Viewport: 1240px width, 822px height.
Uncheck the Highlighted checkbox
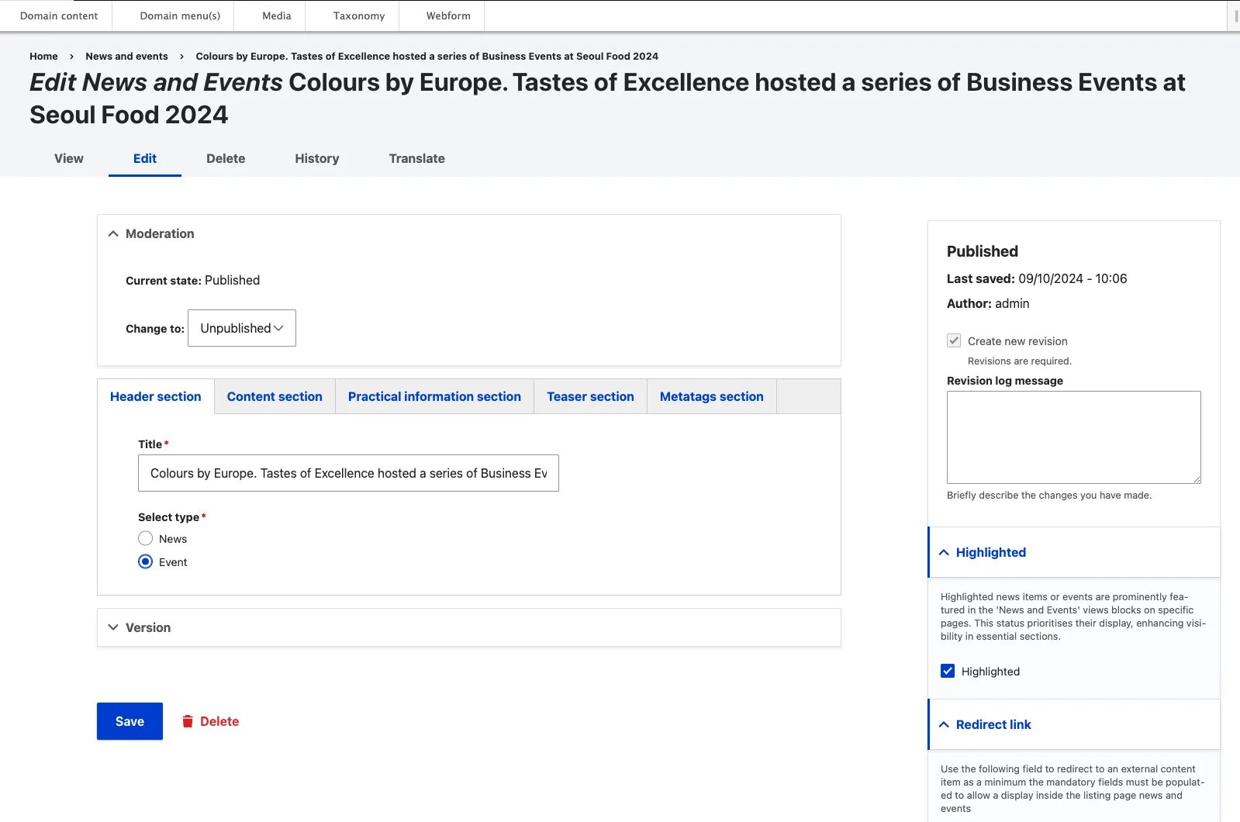coord(948,671)
